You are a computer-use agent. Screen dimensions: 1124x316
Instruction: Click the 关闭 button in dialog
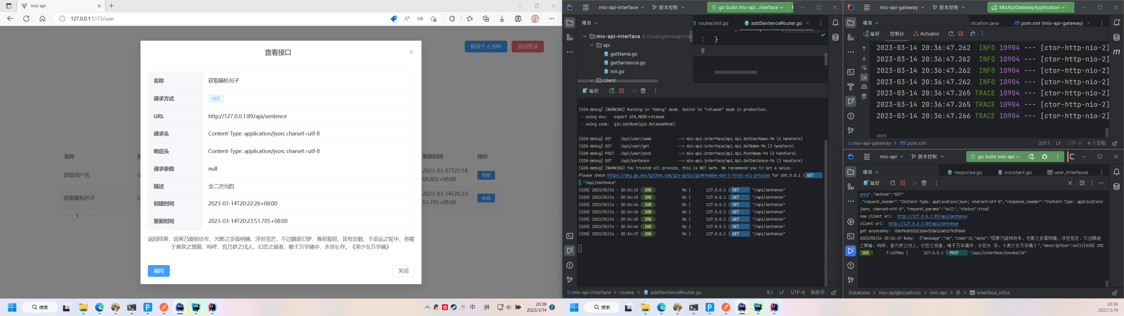click(x=403, y=271)
